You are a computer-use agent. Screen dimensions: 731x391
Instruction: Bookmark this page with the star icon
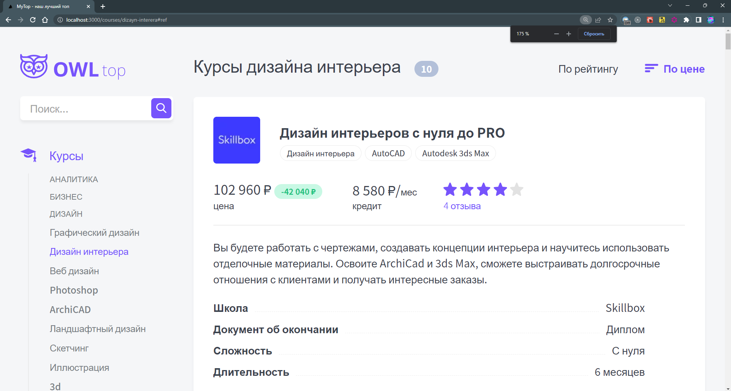(x=610, y=20)
